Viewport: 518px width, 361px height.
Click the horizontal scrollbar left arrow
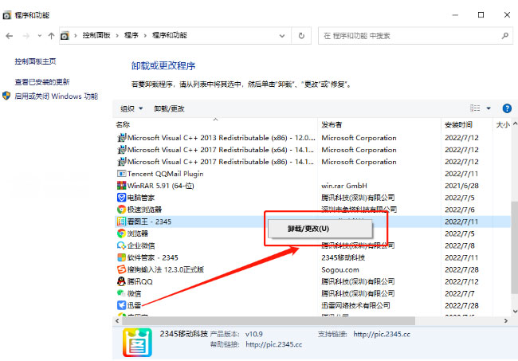click(117, 320)
